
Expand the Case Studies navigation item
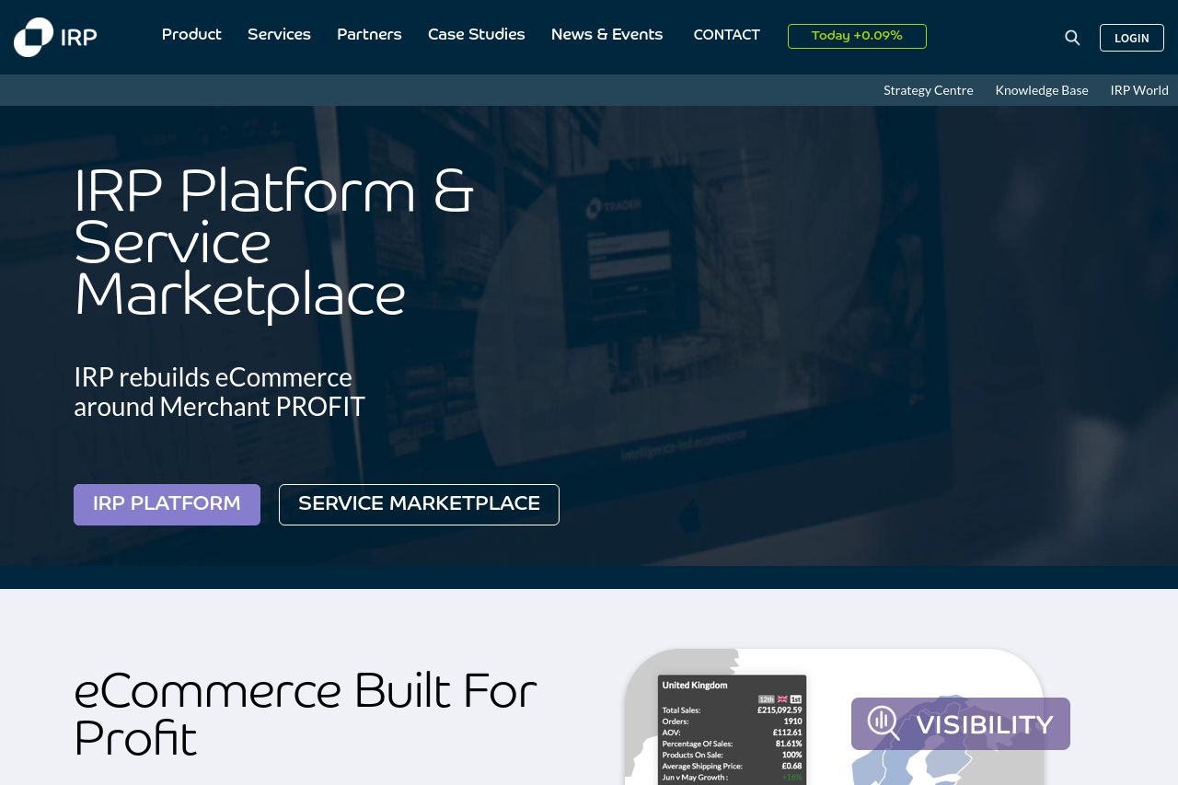click(x=476, y=35)
